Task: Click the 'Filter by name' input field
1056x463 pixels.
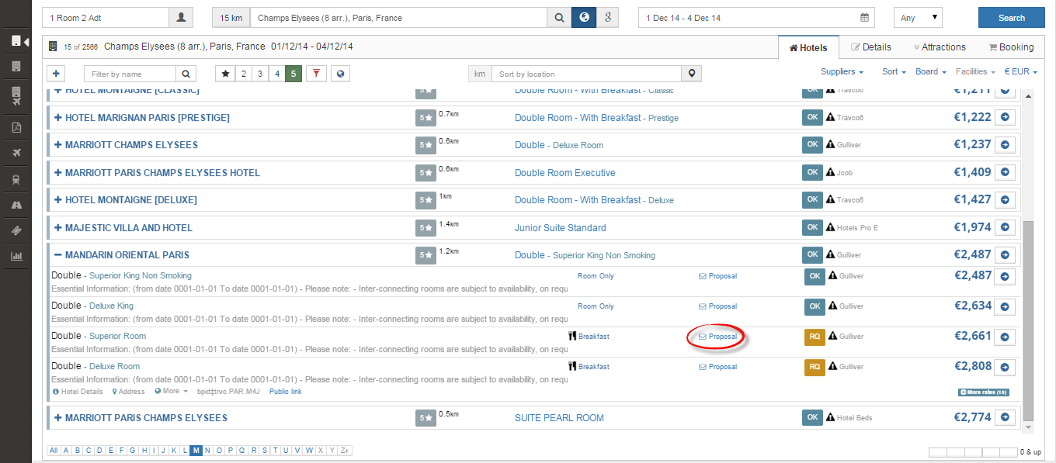Action: [x=130, y=74]
